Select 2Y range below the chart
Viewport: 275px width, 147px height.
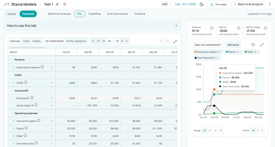pyautogui.click(x=210, y=131)
